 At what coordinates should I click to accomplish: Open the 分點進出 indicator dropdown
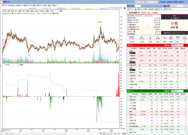point(11,65)
